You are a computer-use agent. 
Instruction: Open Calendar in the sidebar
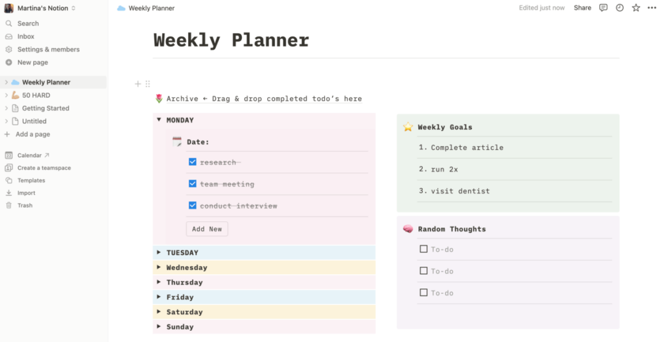pyautogui.click(x=29, y=155)
